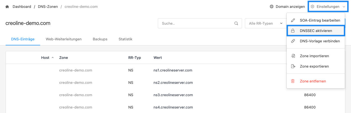This screenshot has height=113, width=351.
Task: Click the link icon for DNS-Vorlage
Action: pos(293,41)
